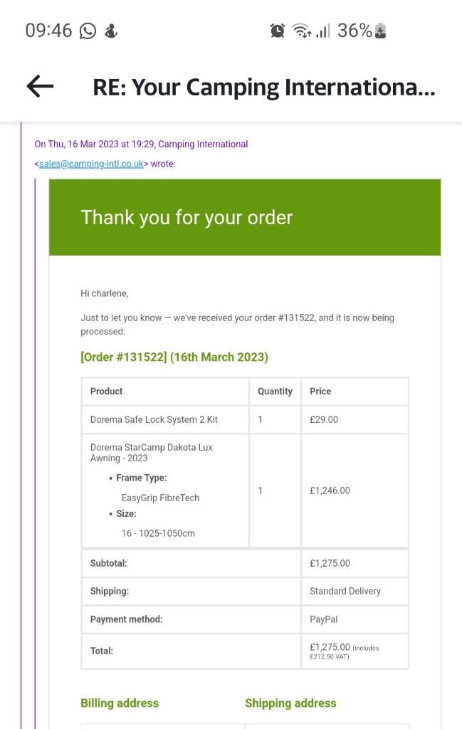This screenshot has height=729, width=462.
Task: Tap the Subtotal row
Action: coord(245,563)
